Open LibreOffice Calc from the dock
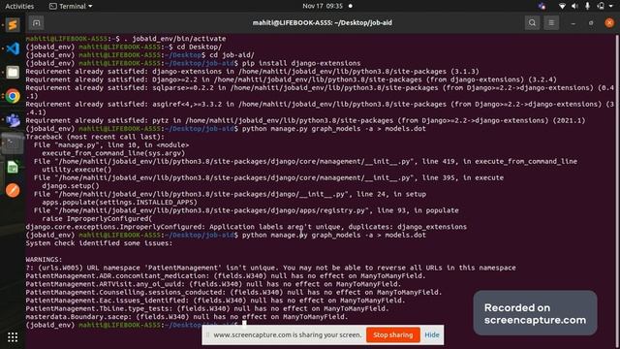The image size is (620, 349). [13, 167]
